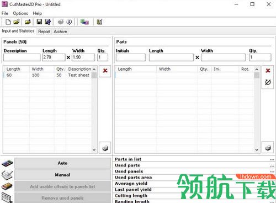Click the CutMaster2D app icon in title bar
276x203 pixels.
click(x=4, y=4)
